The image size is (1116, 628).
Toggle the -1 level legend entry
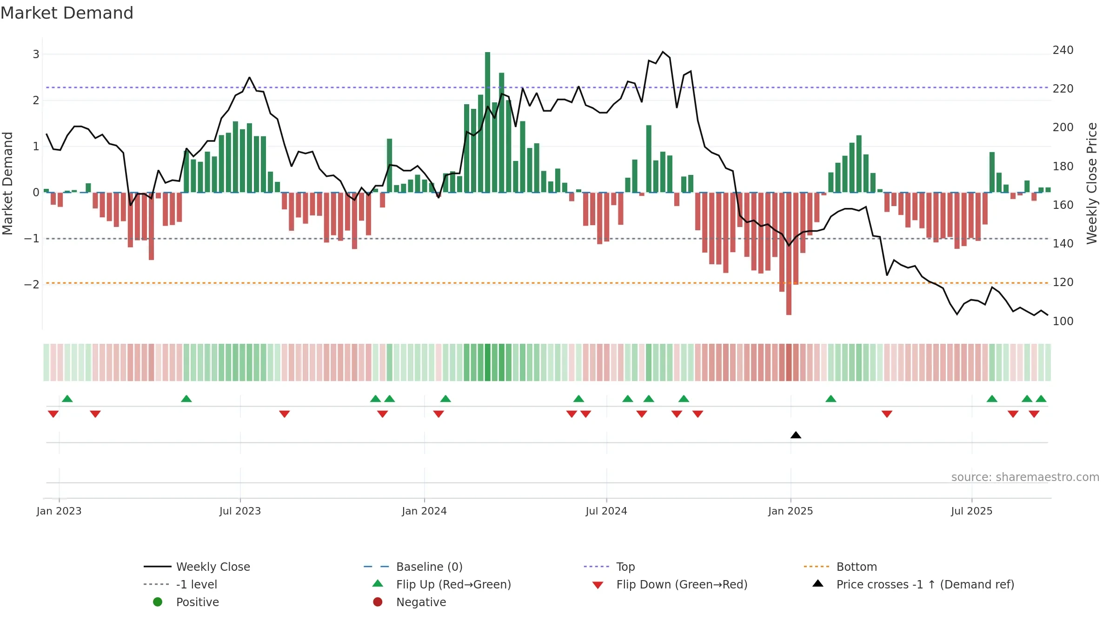click(180, 584)
